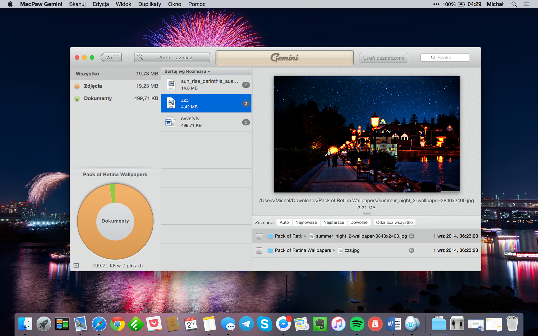This screenshot has height=336, width=538.
Task: Check the summer_night_2-wallpaper-3840x2400.jpg checkbox
Action: pos(259,236)
